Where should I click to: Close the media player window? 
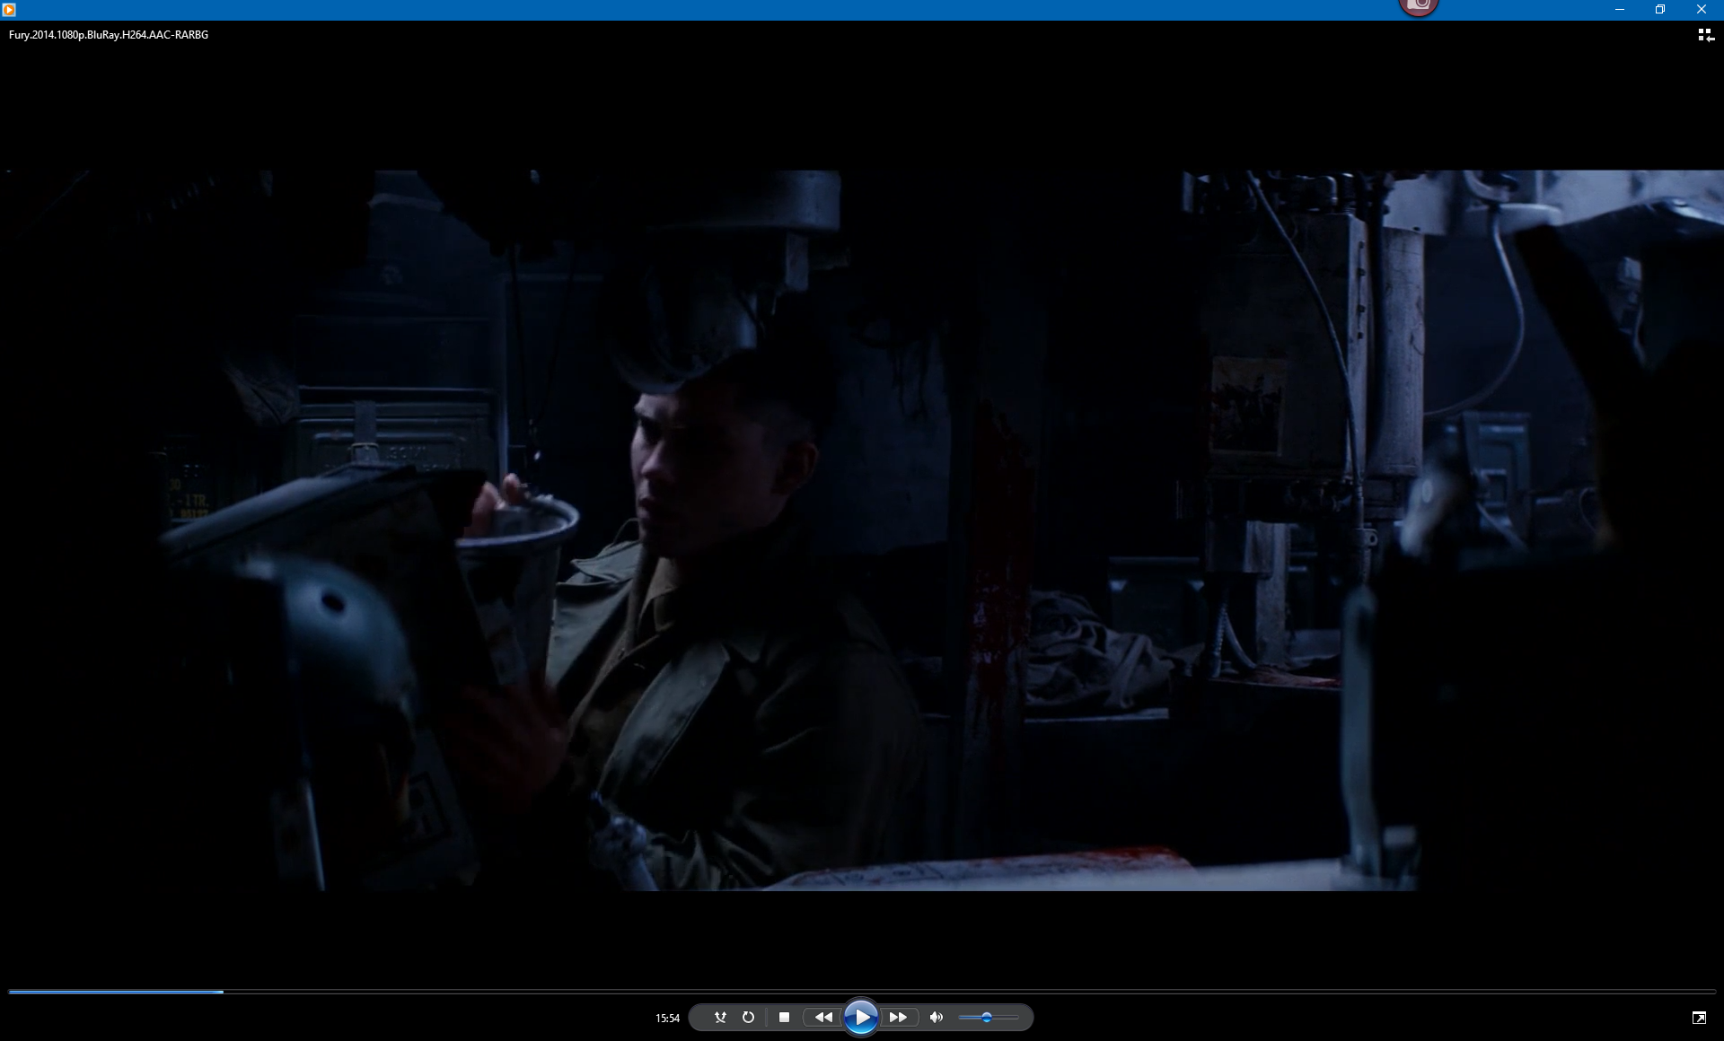[x=1701, y=9]
